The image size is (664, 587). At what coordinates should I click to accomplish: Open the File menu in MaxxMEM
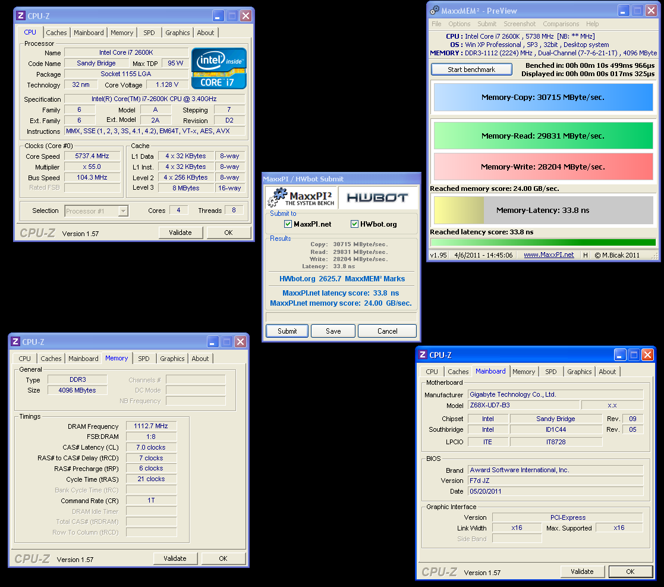point(436,24)
